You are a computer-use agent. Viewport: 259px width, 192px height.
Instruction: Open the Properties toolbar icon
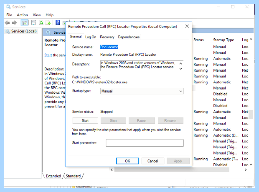[x=34, y=22]
